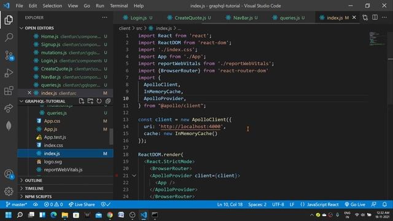Click Ln 10, Col 18 go to line

click(230, 204)
